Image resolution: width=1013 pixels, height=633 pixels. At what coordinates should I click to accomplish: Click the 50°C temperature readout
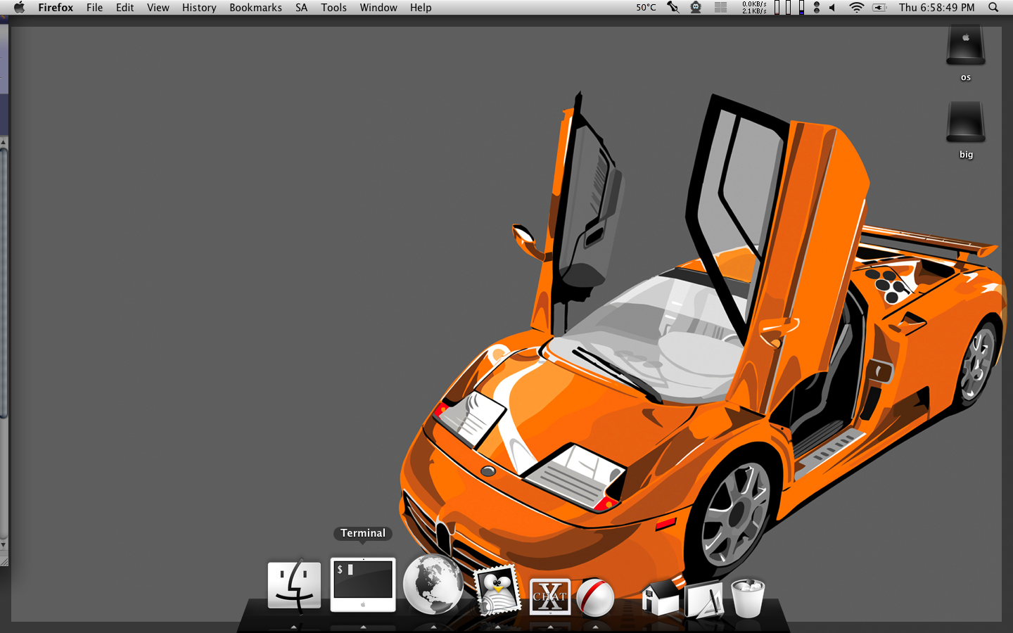coord(646,8)
